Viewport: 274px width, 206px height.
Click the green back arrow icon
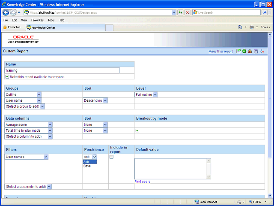[244, 51]
